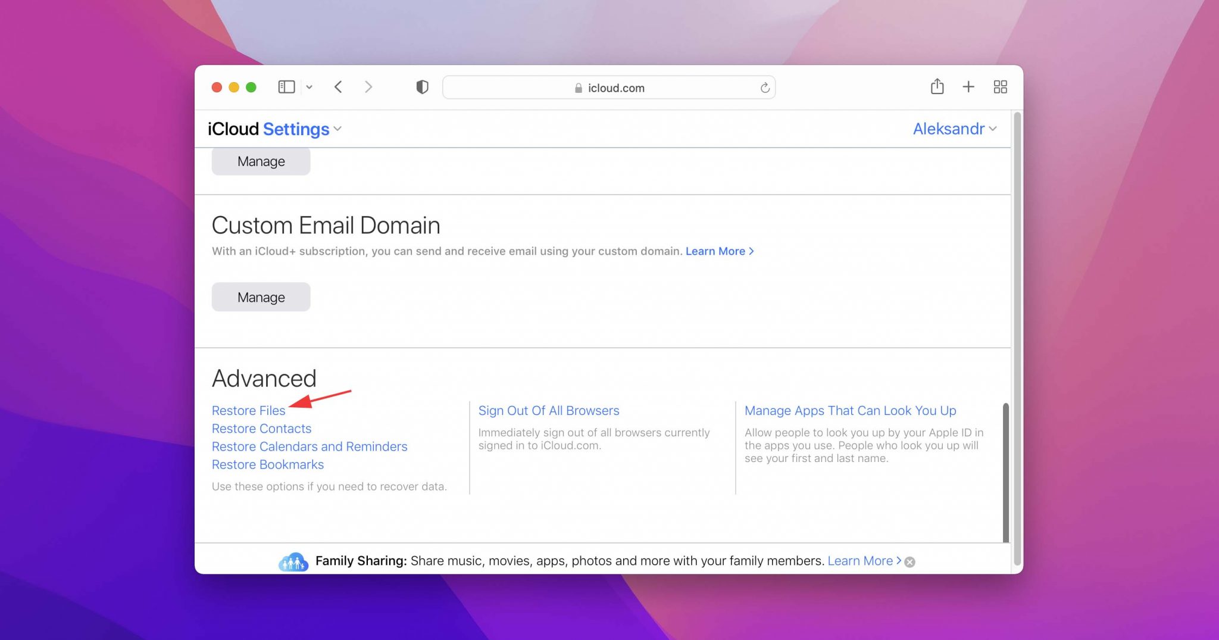Open the Aleksandr account menu
The height and width of the screenshot is (640, 1219).
[x=954, y=129]
